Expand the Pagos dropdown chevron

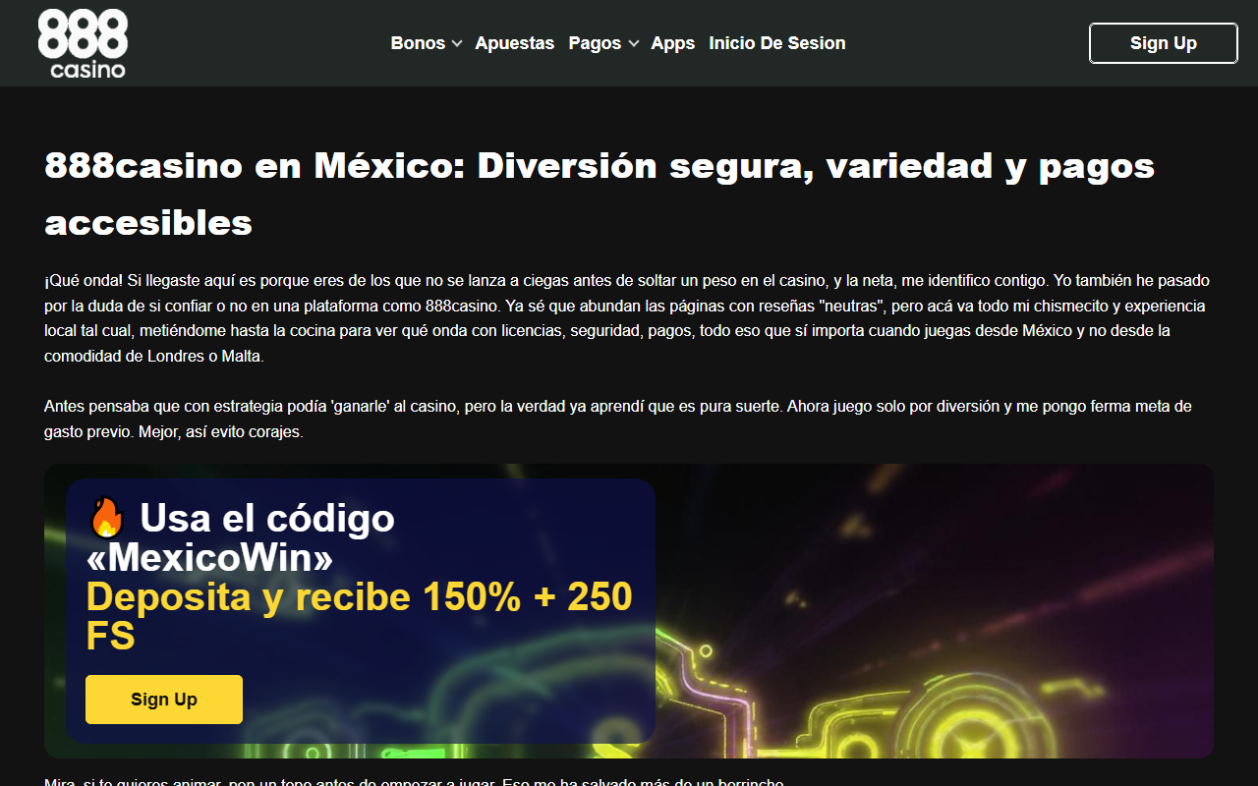[x=633, y=44]
